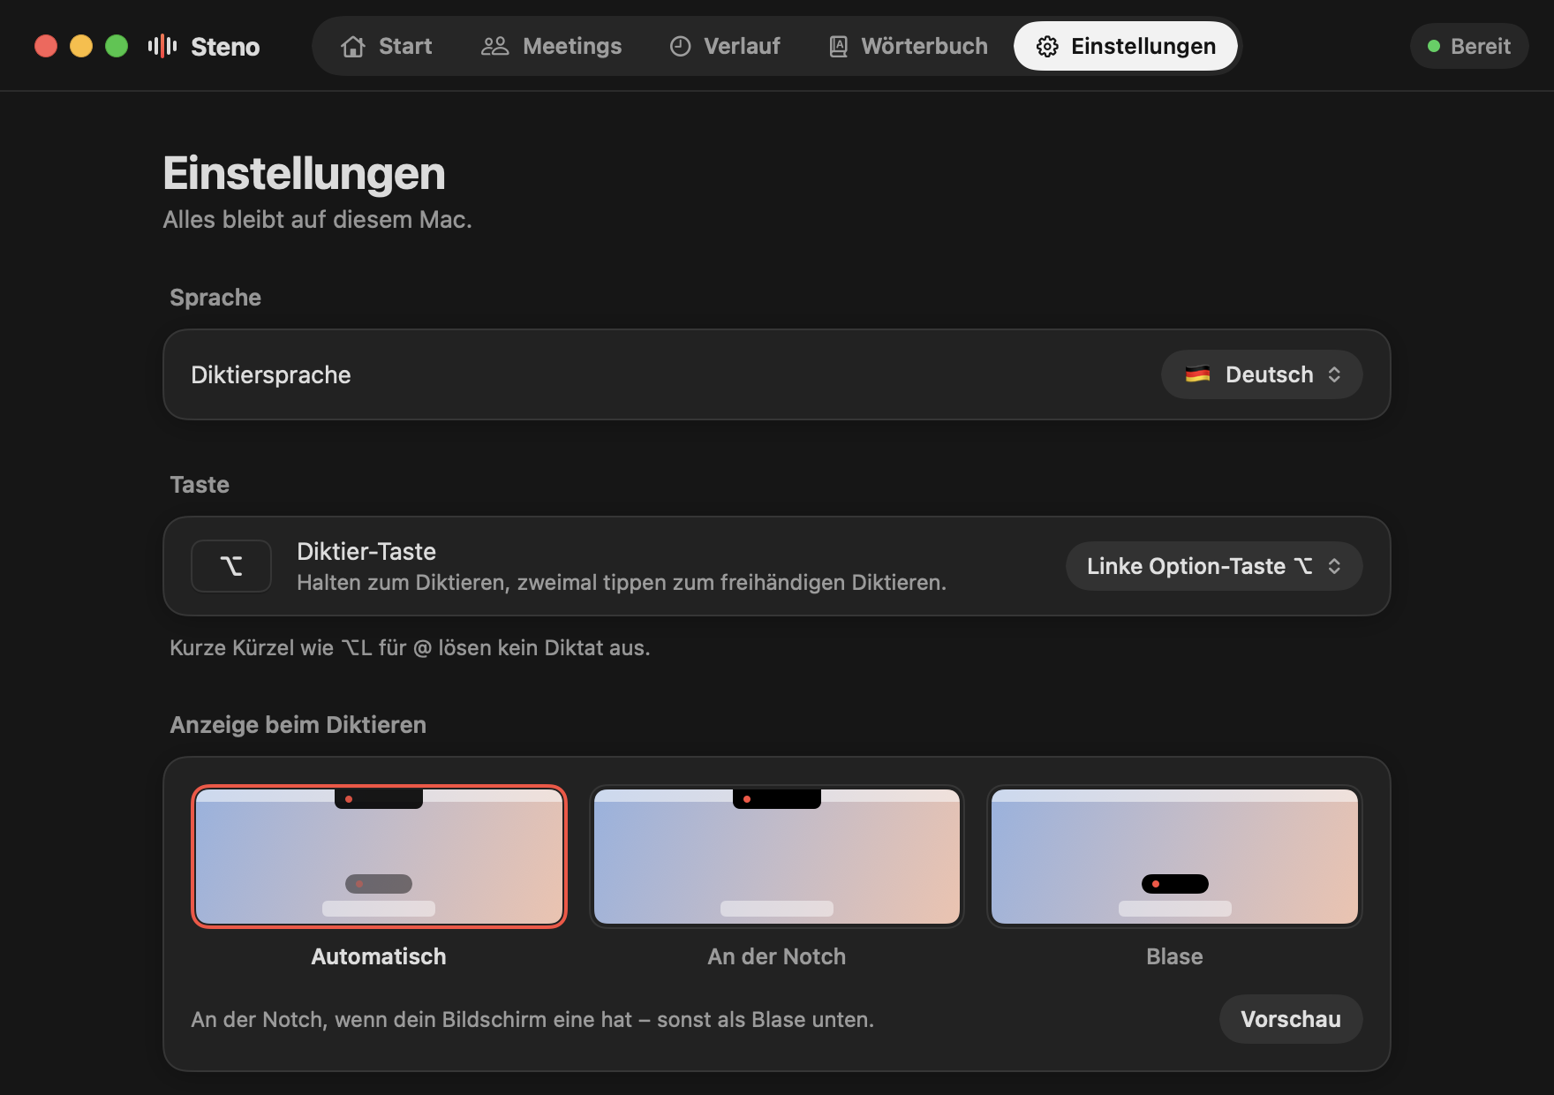Image resolution: width=1554 pixels, height=1095 pixels.
Task: Click the Blase label
Action: tap(1174, 956)
